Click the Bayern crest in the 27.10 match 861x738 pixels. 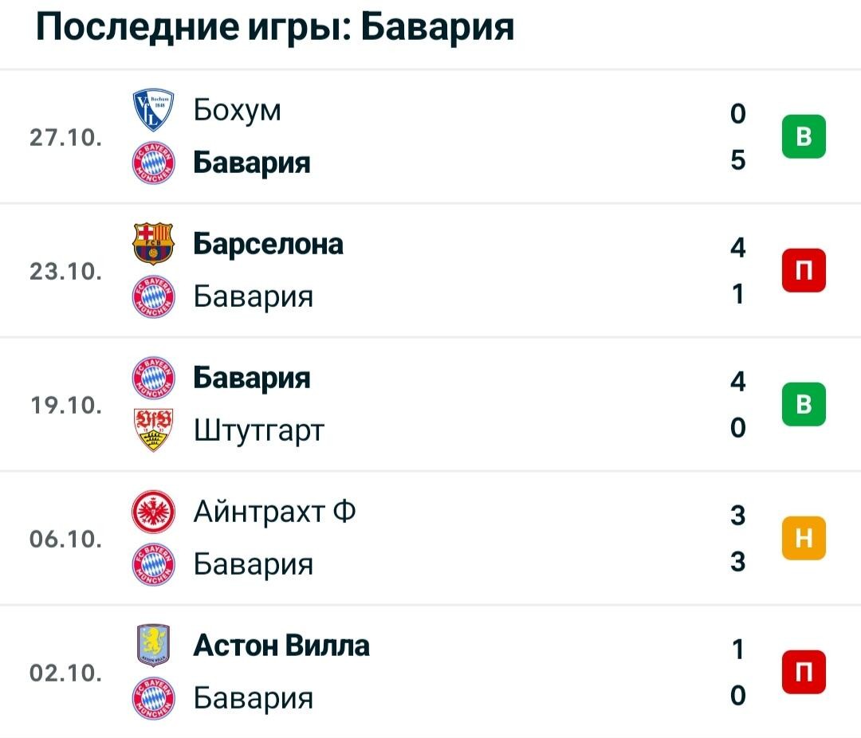point(154,163)
